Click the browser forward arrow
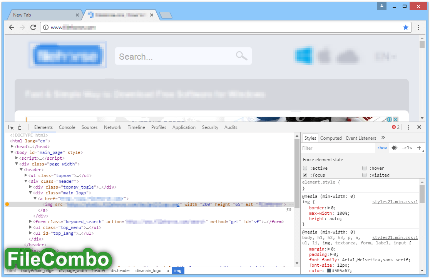The width and height of the screenshot is (430, 279). coord(22,27)
